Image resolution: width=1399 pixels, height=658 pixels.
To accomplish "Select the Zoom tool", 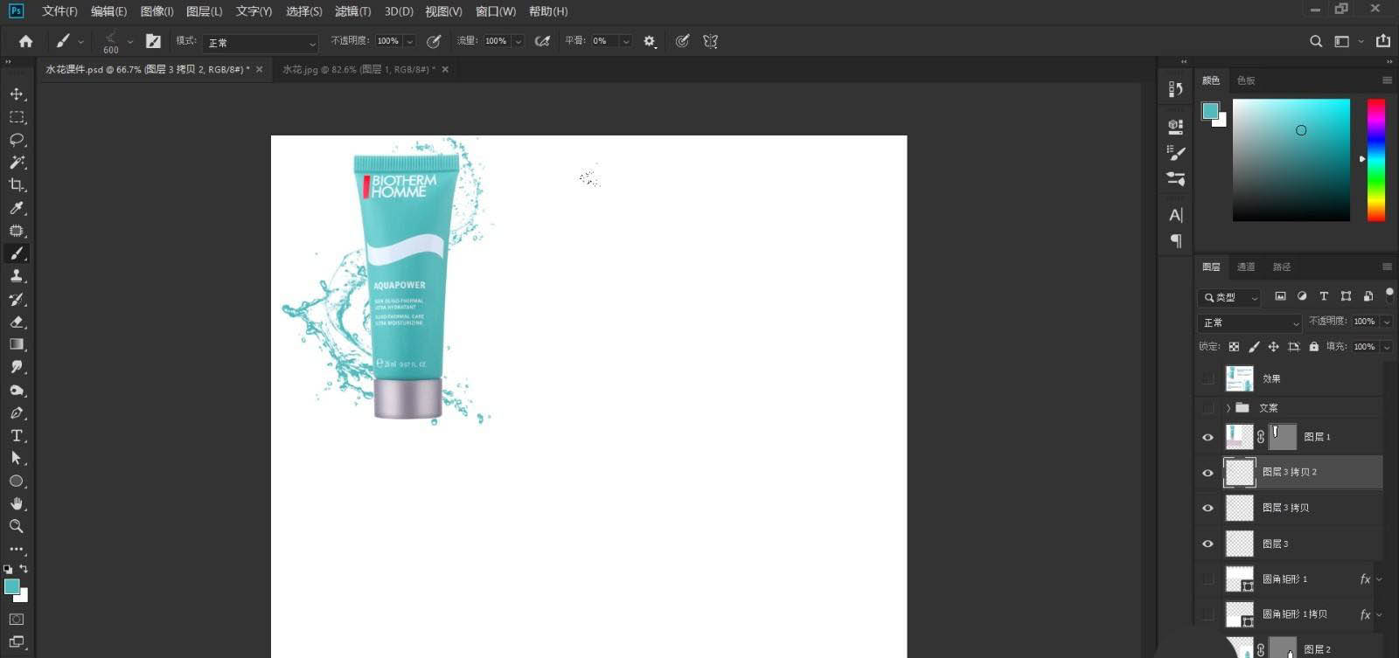I will 17,526.
